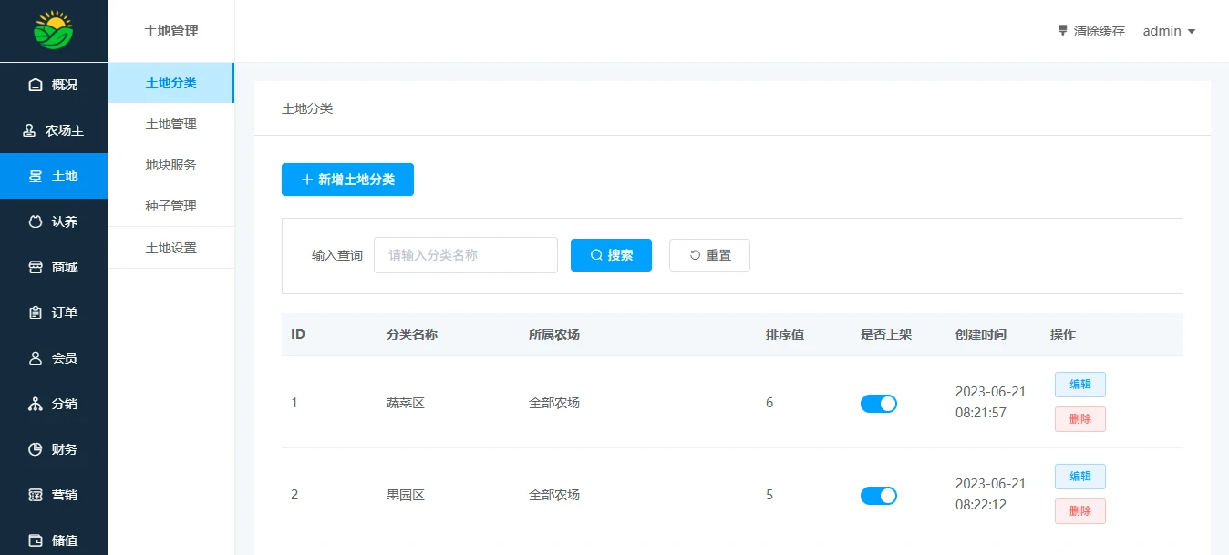Select the 农场主 farm owner icon
This screenshot has height=555, width=1229.
29,130
